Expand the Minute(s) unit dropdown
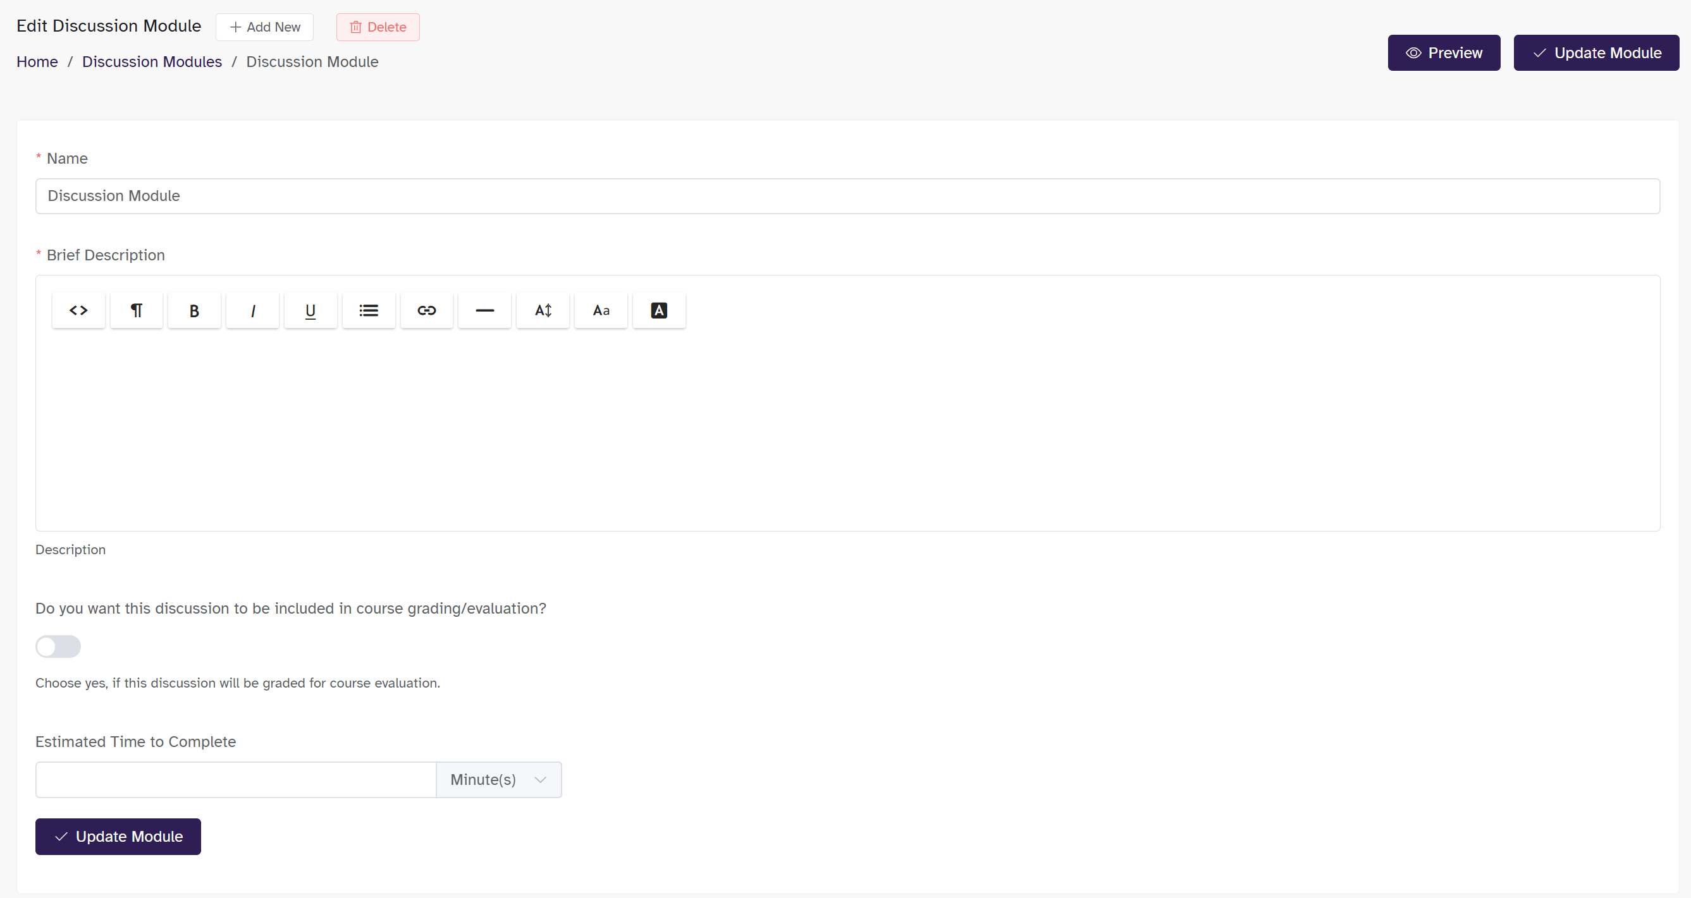Image resolution: width=1691 pixels, height=898 pixels. (498, 779)
